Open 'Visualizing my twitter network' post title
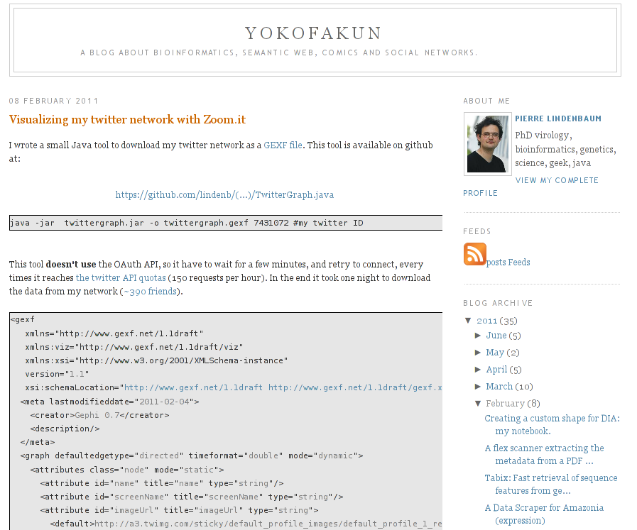637x530 pixels. (x=127, y=119)
